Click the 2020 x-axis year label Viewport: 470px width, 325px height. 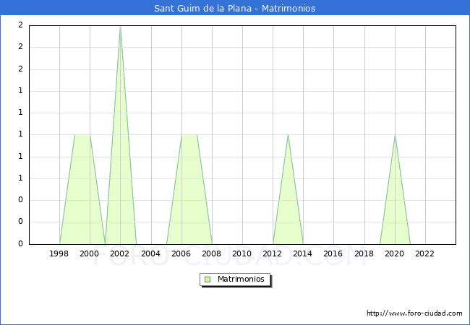(395, 253)
